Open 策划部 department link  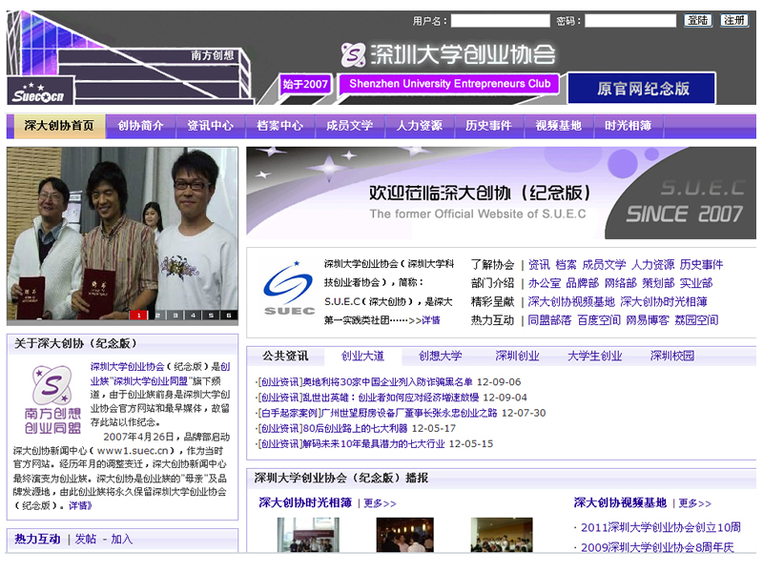pos(658,283)
